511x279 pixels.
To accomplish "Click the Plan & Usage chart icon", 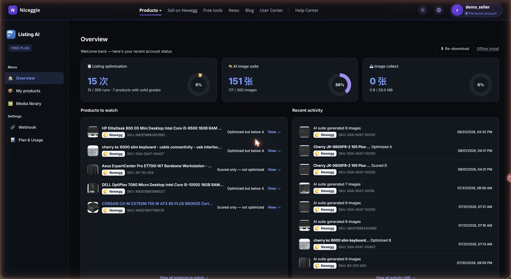I will tap(13, 140).
